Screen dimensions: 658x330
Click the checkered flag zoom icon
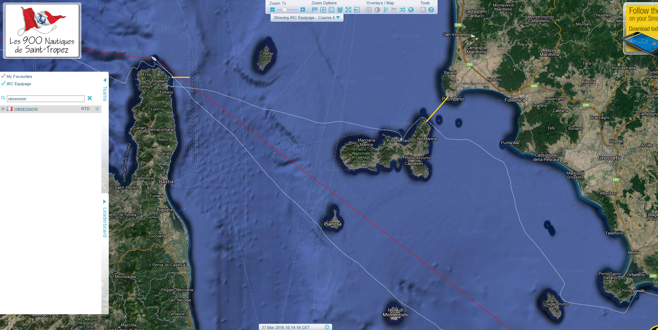pyautogui.click(x=315, y=10)
